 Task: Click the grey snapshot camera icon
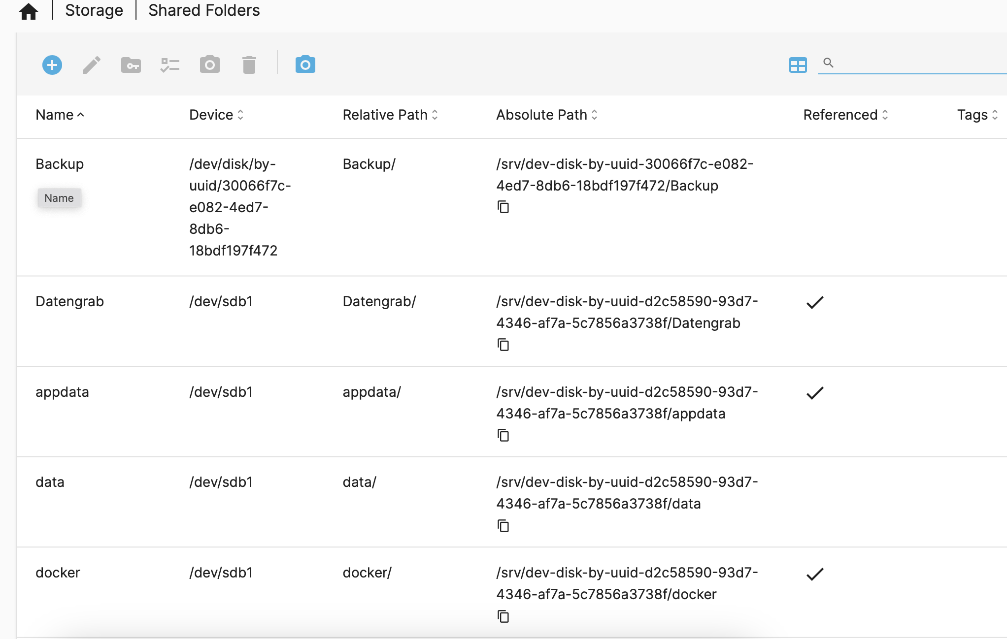pos(210,65)
